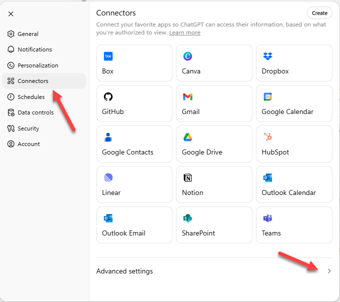Click the GitHub connector name text

pos(113,111)
